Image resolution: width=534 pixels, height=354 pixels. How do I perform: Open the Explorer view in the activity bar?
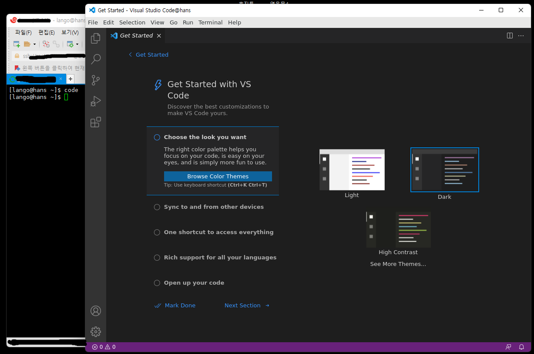(x=96, y=38)
